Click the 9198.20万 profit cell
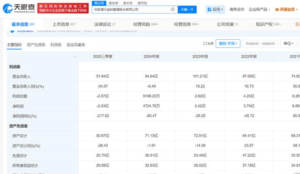The height and width of the screenshot is (174, 300). pos(151,96)
